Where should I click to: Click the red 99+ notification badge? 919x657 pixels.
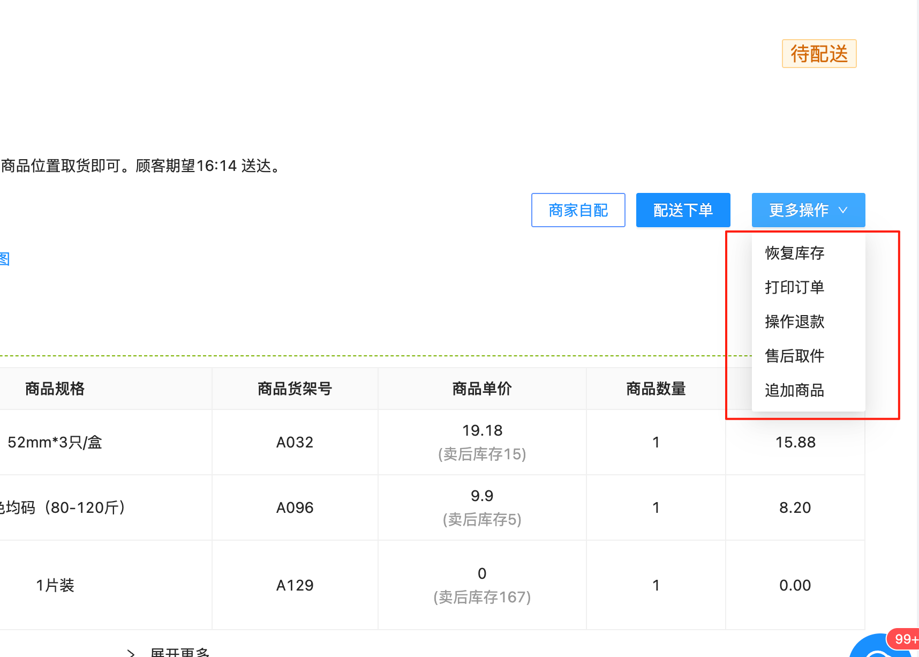pos(905,639)
